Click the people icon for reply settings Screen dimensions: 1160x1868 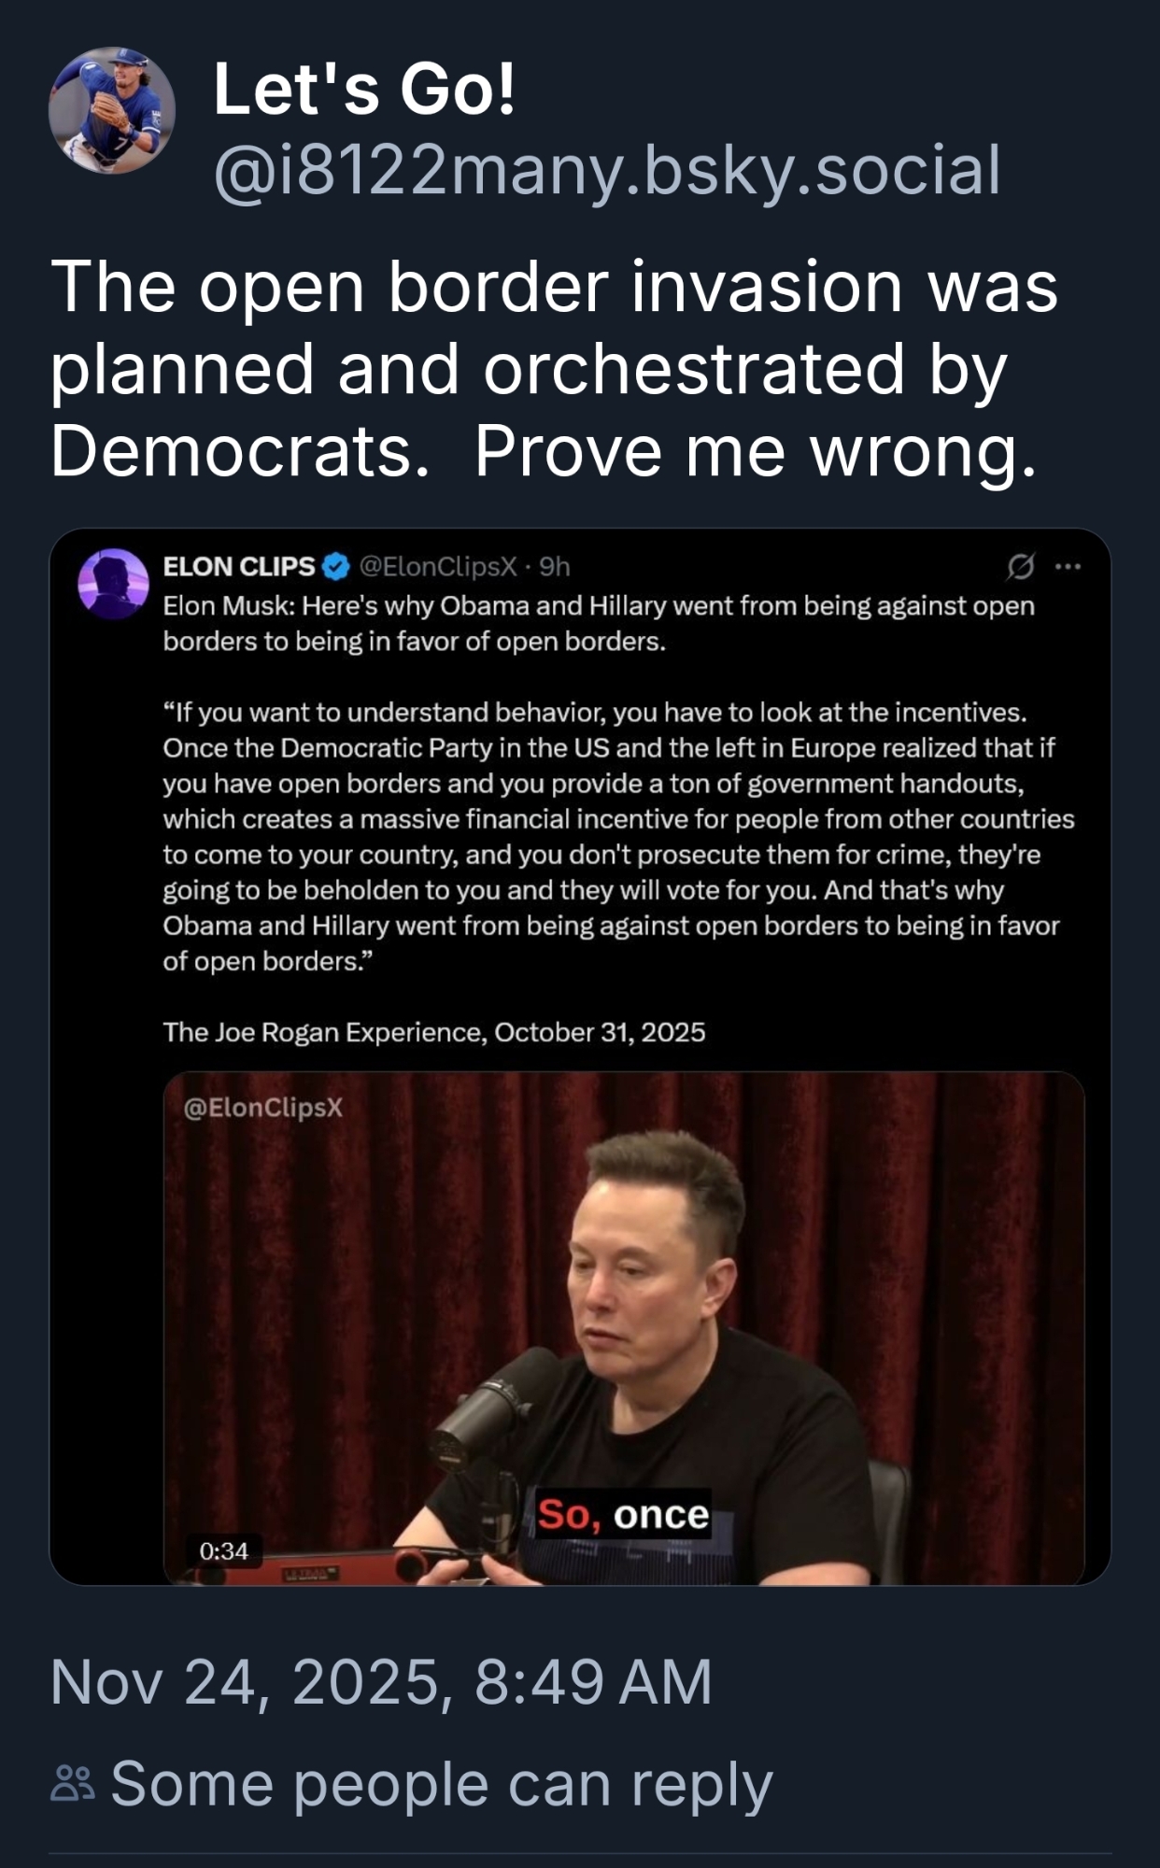click(x=73, y=1783)
